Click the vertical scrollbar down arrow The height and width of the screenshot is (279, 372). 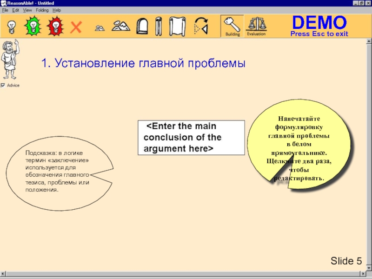(x=369, y=268)
